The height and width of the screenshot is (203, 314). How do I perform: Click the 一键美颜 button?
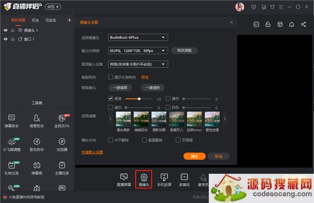120,88
